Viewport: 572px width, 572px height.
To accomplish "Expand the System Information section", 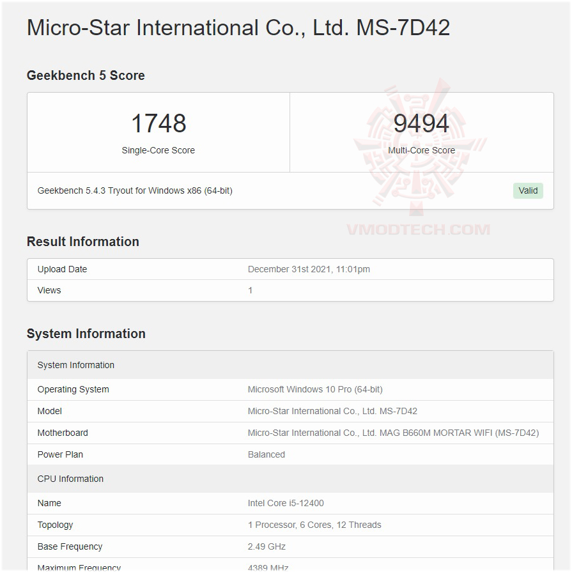I will 86,334.
